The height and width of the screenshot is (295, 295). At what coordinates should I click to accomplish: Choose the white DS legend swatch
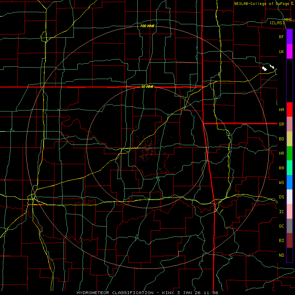(x=289, y=197)
